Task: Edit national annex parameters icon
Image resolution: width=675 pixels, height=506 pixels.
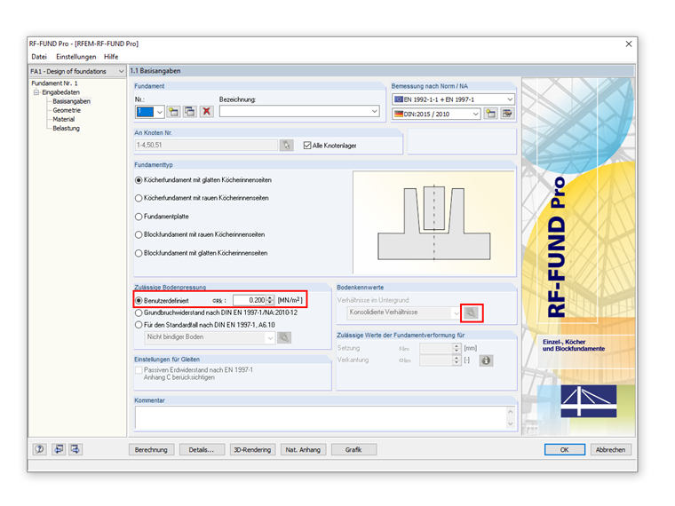Action: coord(507,114)
